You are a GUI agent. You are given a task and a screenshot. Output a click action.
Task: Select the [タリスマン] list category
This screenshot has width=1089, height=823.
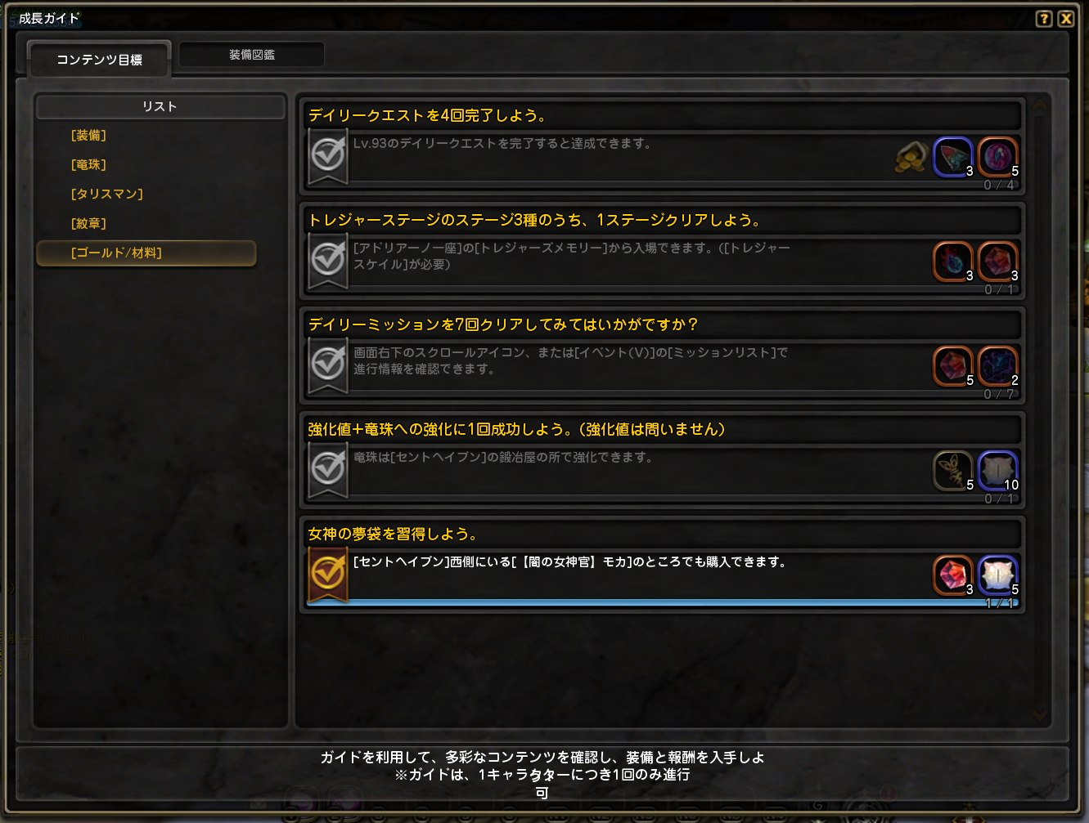tap(106, 195)
